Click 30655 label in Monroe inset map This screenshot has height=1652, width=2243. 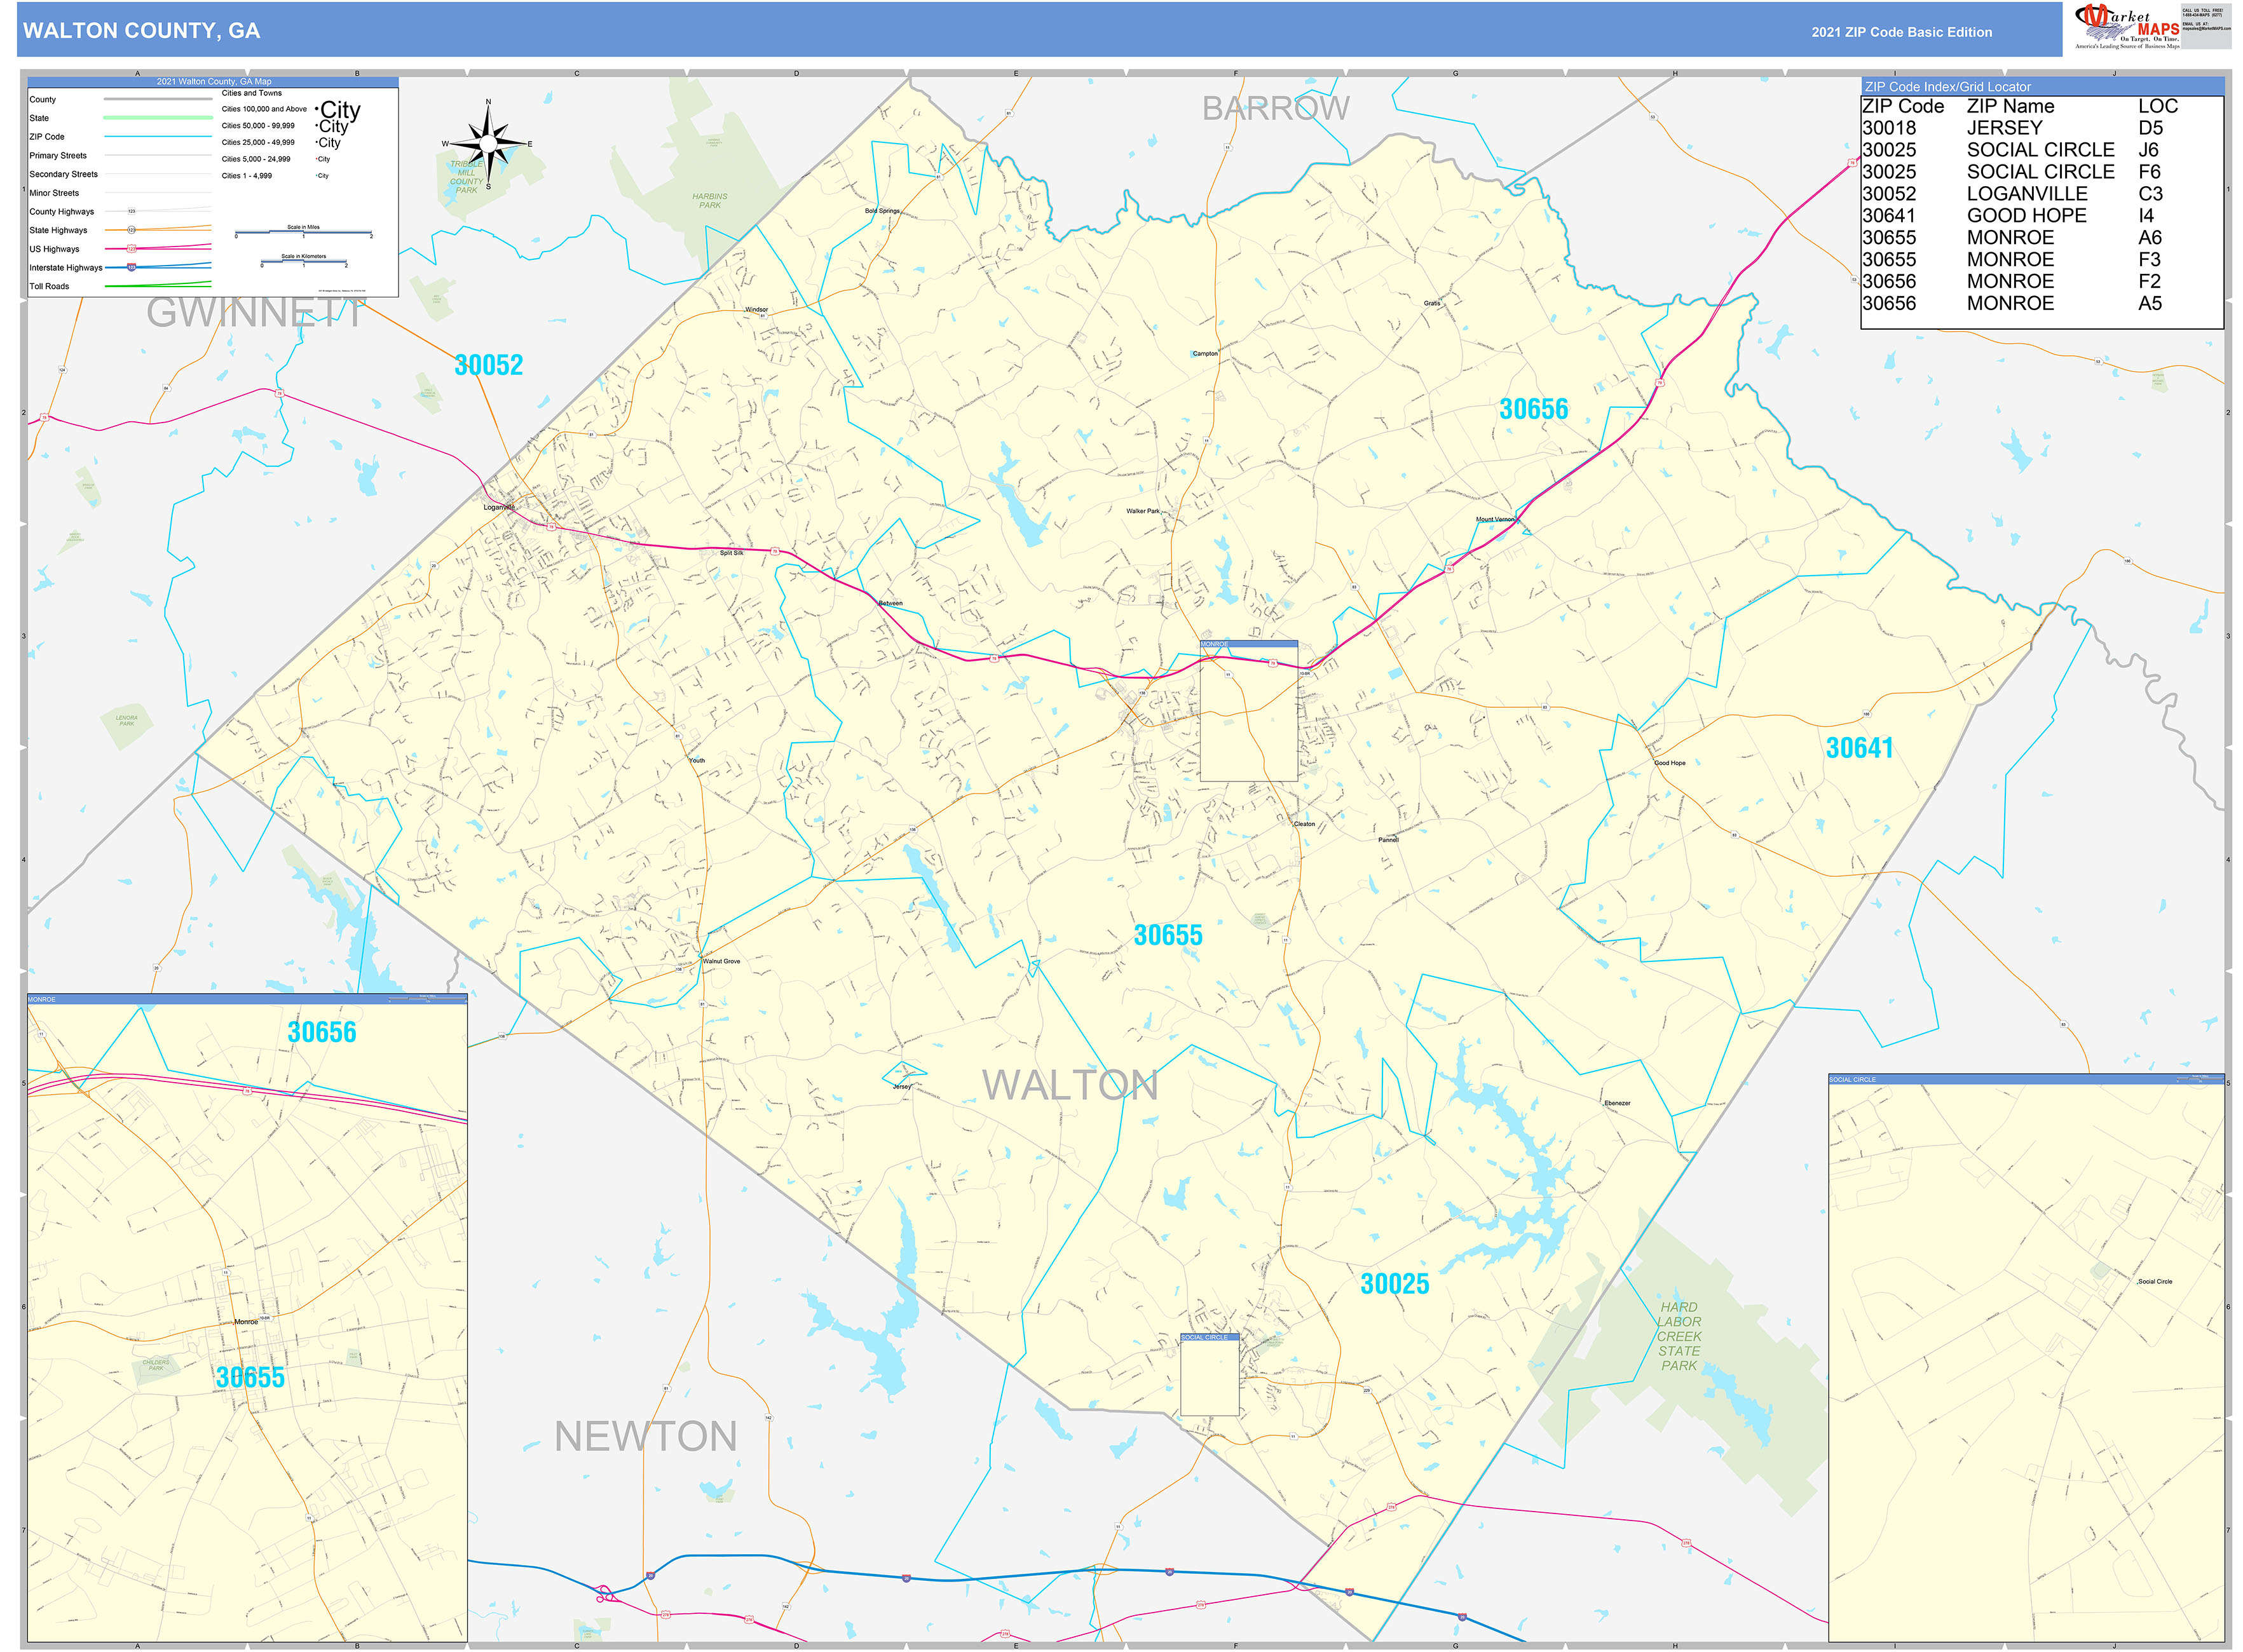pos(250,1377)
